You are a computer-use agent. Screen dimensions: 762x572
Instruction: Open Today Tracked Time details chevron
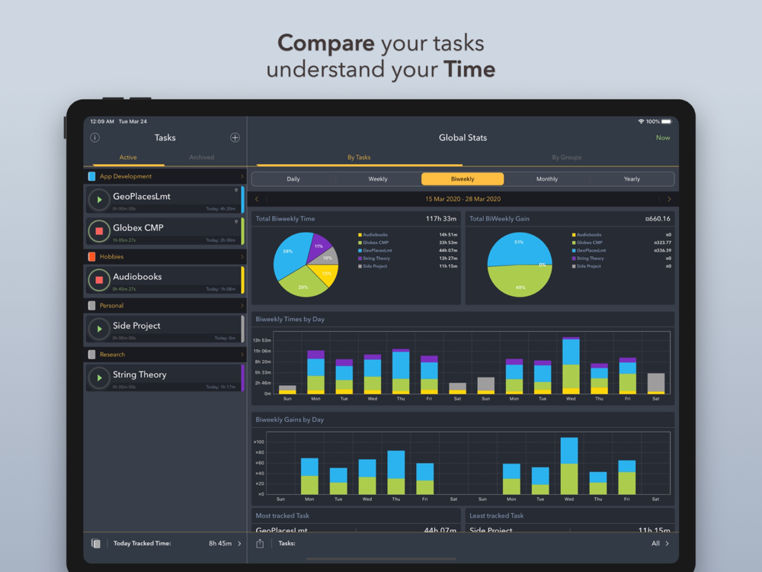pyautogui.click(x=239, y=543)
